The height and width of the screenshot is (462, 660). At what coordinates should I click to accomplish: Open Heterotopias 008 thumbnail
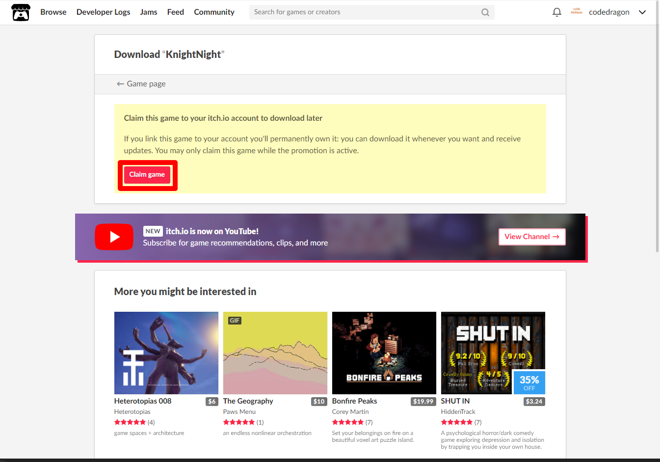point(166,353)
